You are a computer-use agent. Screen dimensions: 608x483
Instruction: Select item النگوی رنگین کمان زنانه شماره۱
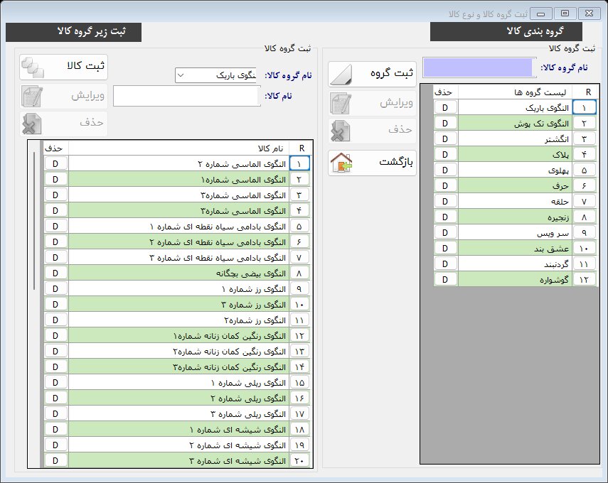178,335
